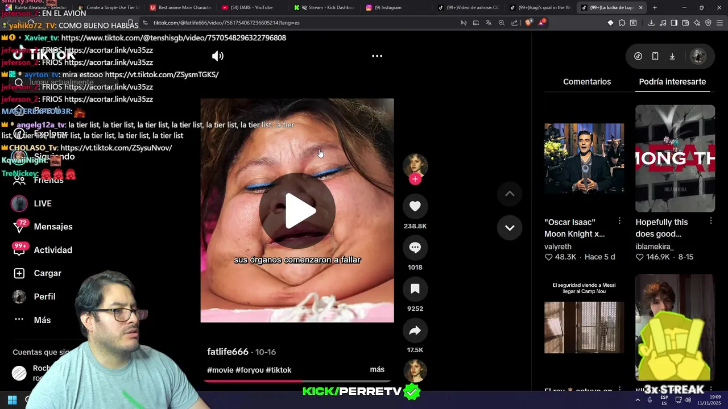The image size is (728, 409).
Task: Like the video showing 238.8K likes
Action: 415,206
